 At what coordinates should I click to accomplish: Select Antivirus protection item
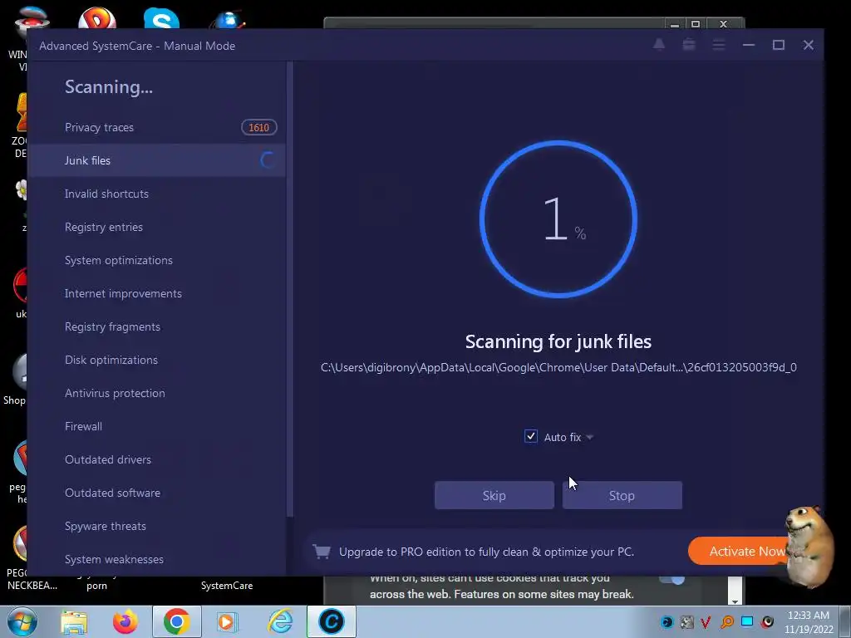tap(156, 393)
